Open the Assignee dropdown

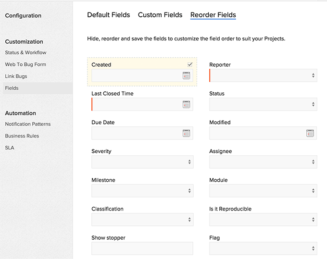tap(263, 162)
